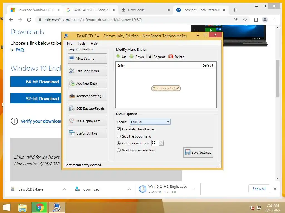This screenshot has width=285, height=213.
Task: Select Wait for user selection option
Action: tap(119, 150)
